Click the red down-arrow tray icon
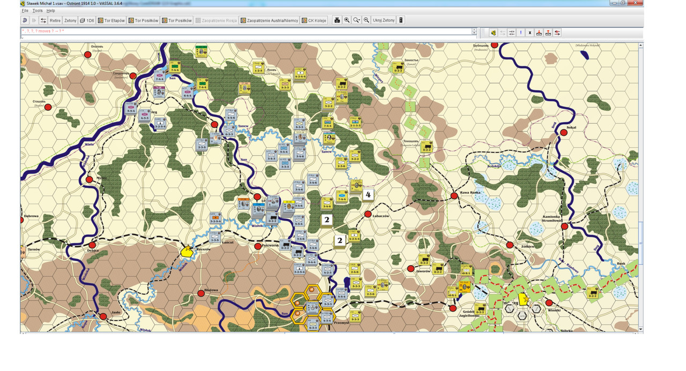The image size is (686, 371). pos(539,33)
